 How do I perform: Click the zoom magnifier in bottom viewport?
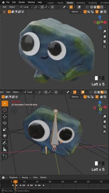click(104, 117)
